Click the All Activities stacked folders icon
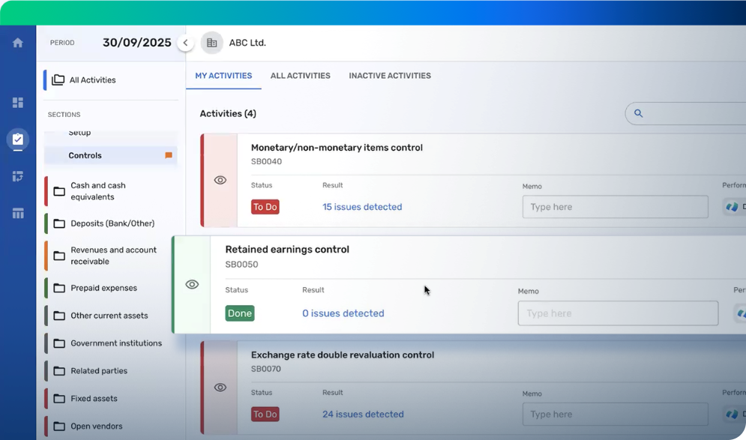 coord(58,80)
